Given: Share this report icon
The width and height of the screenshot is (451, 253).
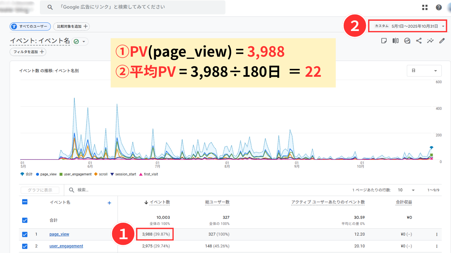Looking at the screenshot, I should coord(419,41).
